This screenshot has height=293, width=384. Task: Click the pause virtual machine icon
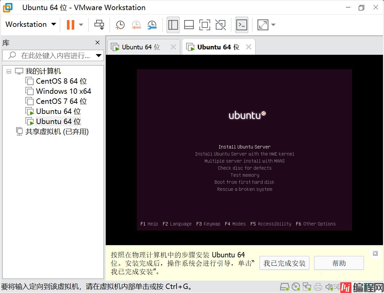tap(70, 25)
